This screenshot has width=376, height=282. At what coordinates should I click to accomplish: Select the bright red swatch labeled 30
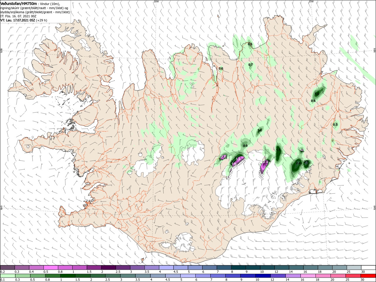(368, 276)
